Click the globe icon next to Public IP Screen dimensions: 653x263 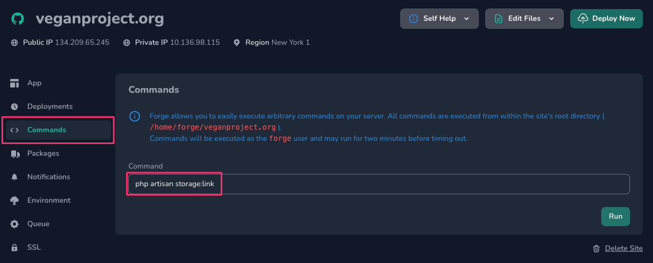click(14, 43)
